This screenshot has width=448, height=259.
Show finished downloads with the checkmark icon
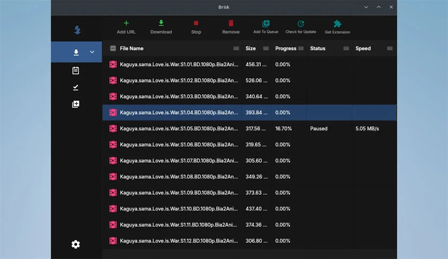tap(76, 87)
